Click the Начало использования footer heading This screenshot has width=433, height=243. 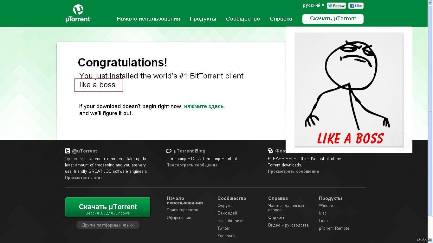[185, 201]
